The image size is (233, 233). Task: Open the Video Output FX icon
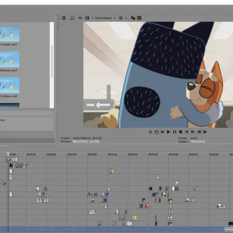[x=80, y=18]
